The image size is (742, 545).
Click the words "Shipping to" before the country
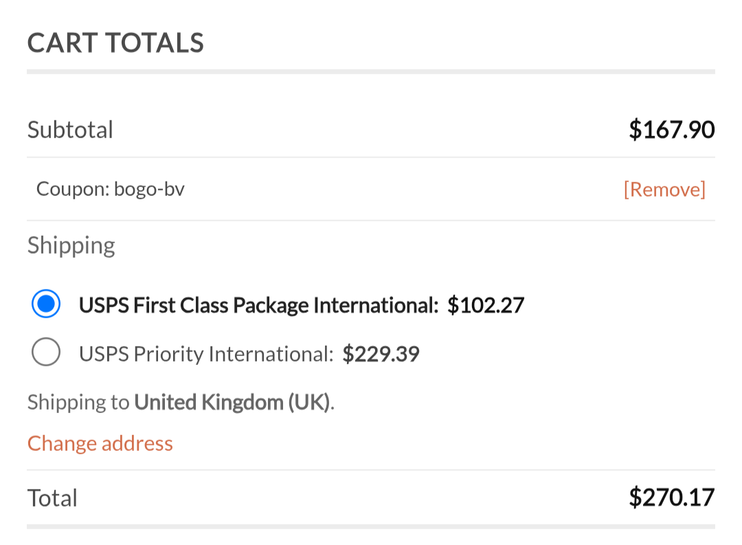click(78, 402)
